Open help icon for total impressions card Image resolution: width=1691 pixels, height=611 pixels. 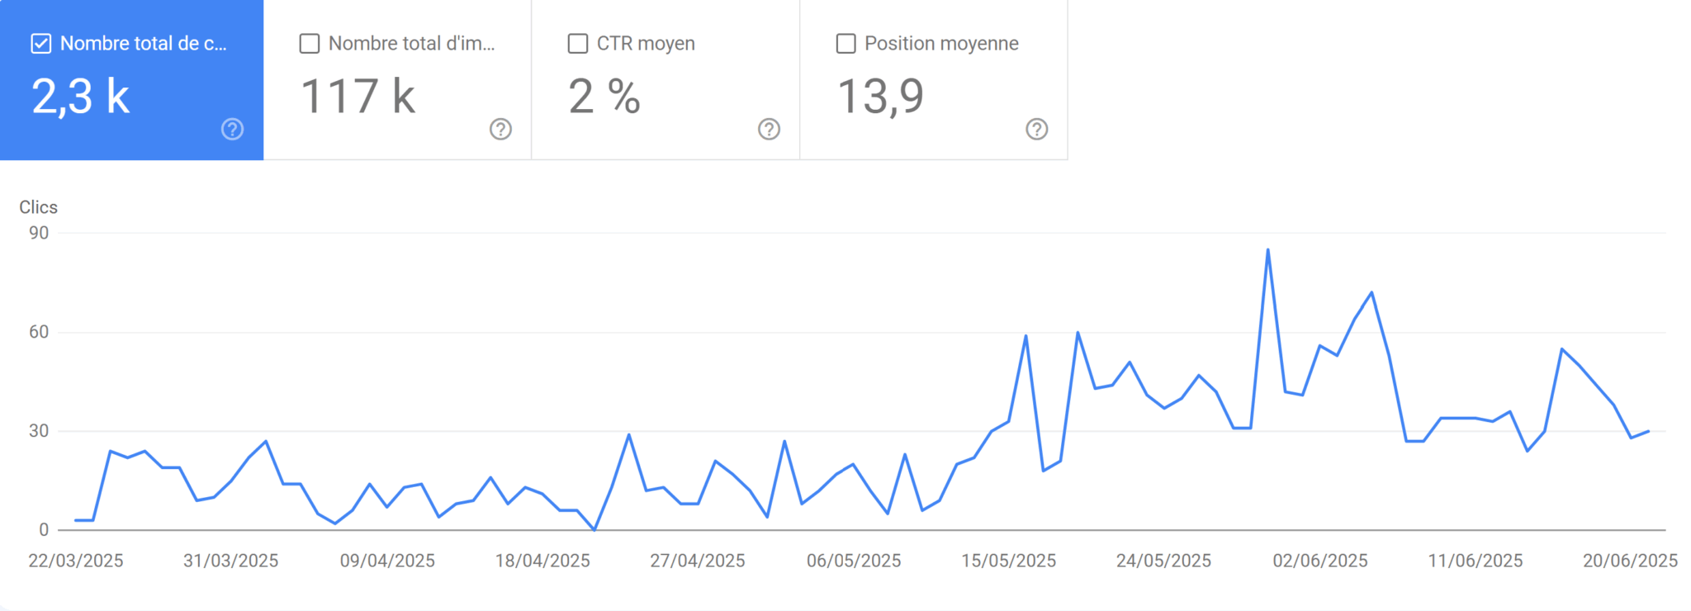(x=500, y=129)
